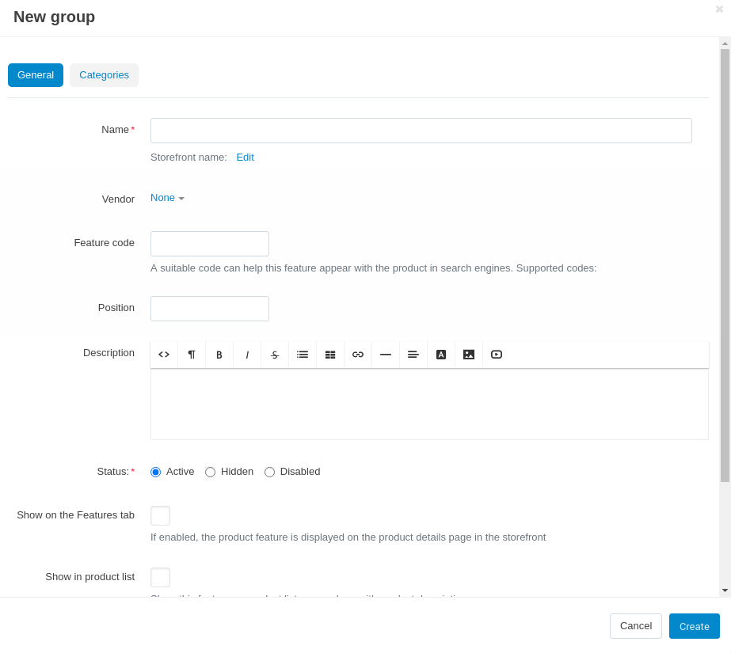This screenshot has width=731, height=653.
Task: Select the Disabled status radio button
Action: coord(269,472)
